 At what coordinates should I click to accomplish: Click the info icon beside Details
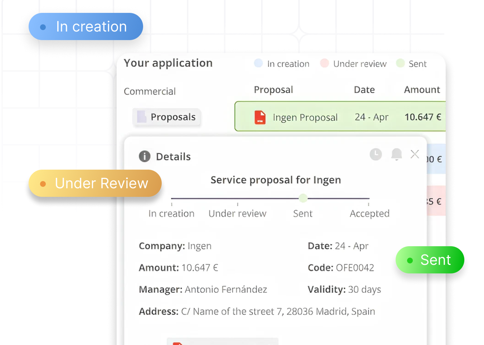[x=145, y=156]
